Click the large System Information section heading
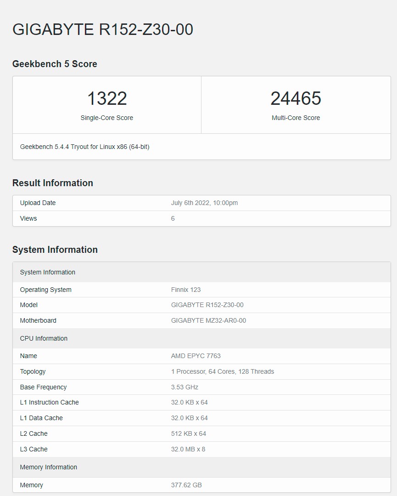Screen dimensions: 397x496 click(x=55, y=250)
